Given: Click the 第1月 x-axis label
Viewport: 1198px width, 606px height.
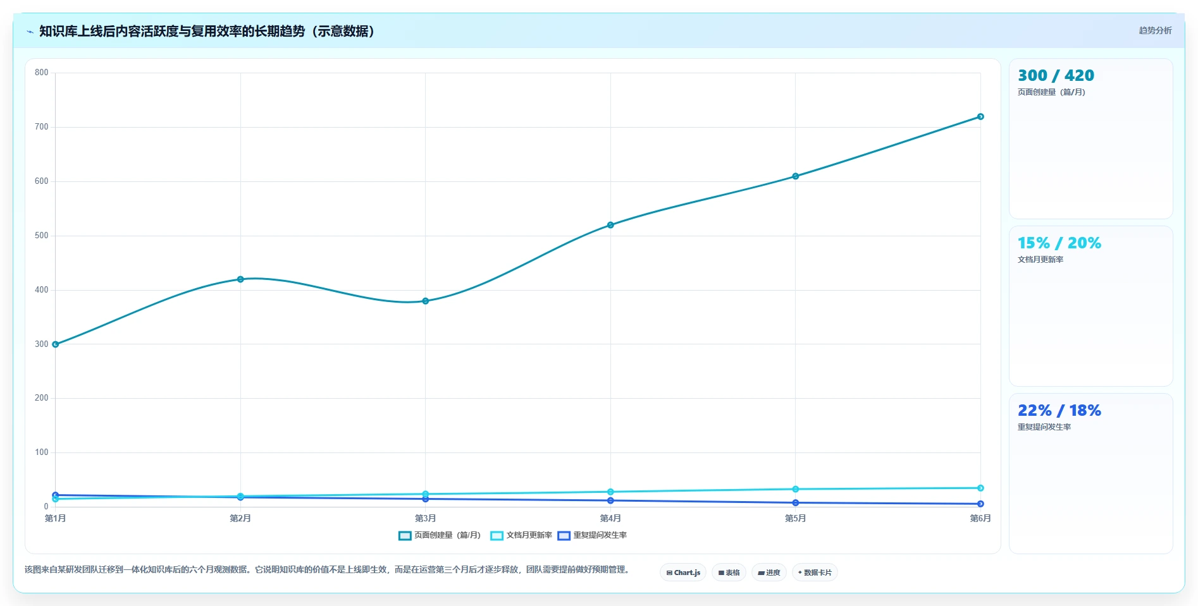Looking at the screenshot, I should pos(56,518).
